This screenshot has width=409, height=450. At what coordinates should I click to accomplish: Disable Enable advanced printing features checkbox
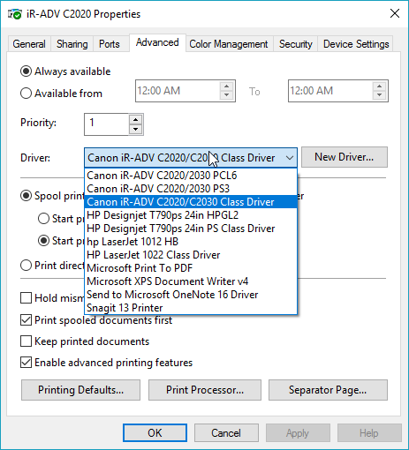tap(26, 363)
